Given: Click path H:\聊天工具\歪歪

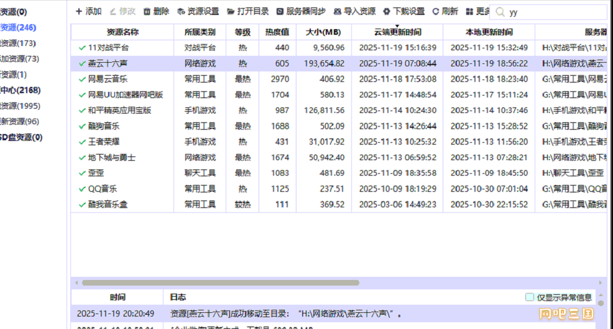Looking at the screenshot, I should (573, 173).
